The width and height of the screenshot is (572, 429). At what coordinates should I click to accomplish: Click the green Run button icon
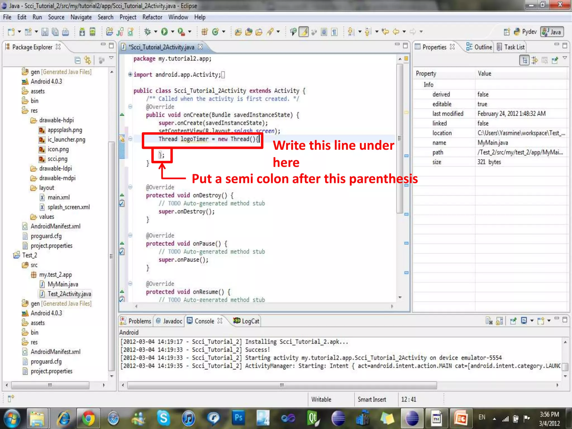click(165, 32)
